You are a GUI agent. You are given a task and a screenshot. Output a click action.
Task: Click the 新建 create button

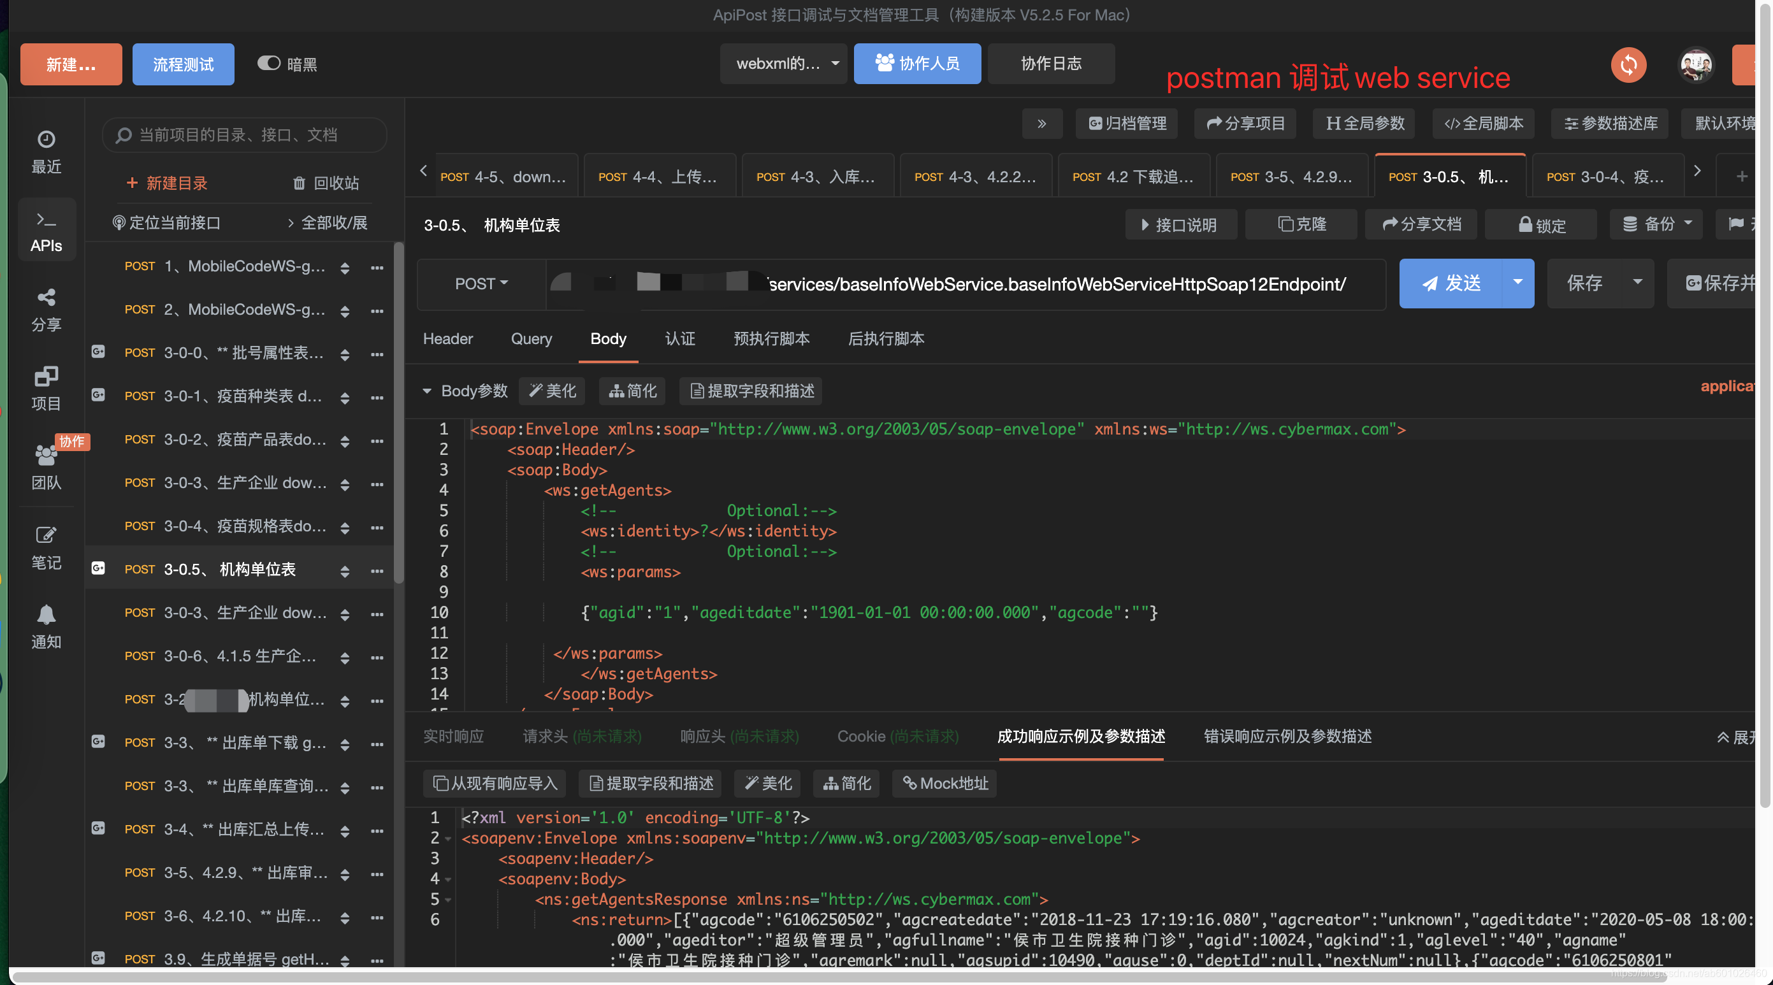point(71,64)
